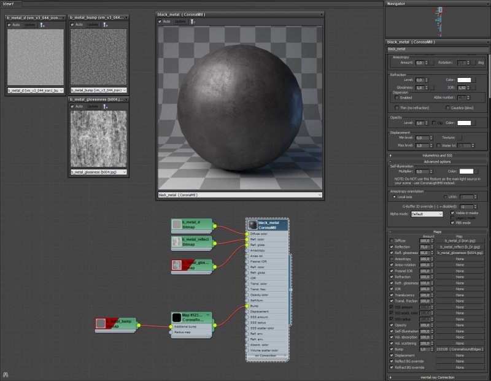The image size is (491, 381).
Task: Click the Map #523 CoronaRoundEdges node icon
Action: point(177,317)
